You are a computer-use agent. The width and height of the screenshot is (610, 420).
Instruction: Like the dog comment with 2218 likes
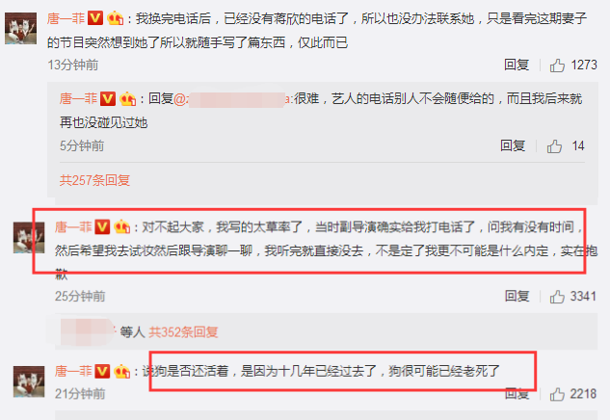tap(557, 394)
